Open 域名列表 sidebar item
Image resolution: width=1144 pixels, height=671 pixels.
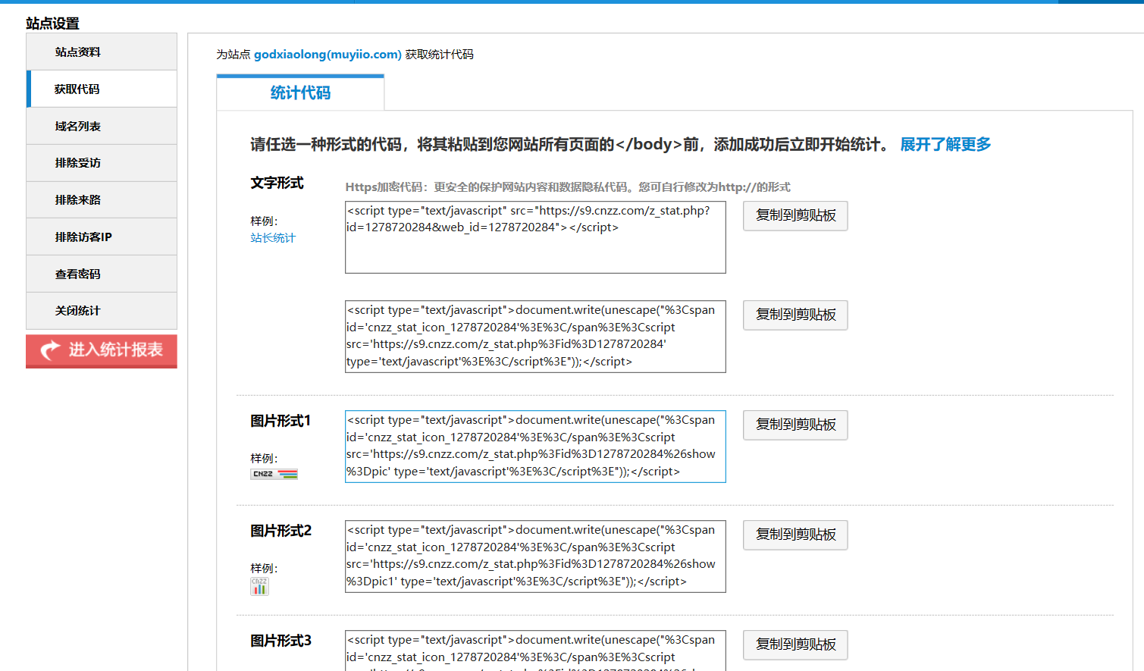[102, 126]
